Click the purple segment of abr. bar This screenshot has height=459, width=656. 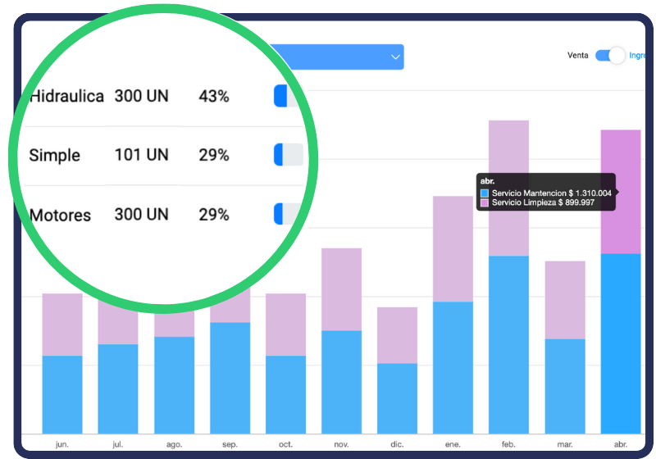[x=621, y=192]
